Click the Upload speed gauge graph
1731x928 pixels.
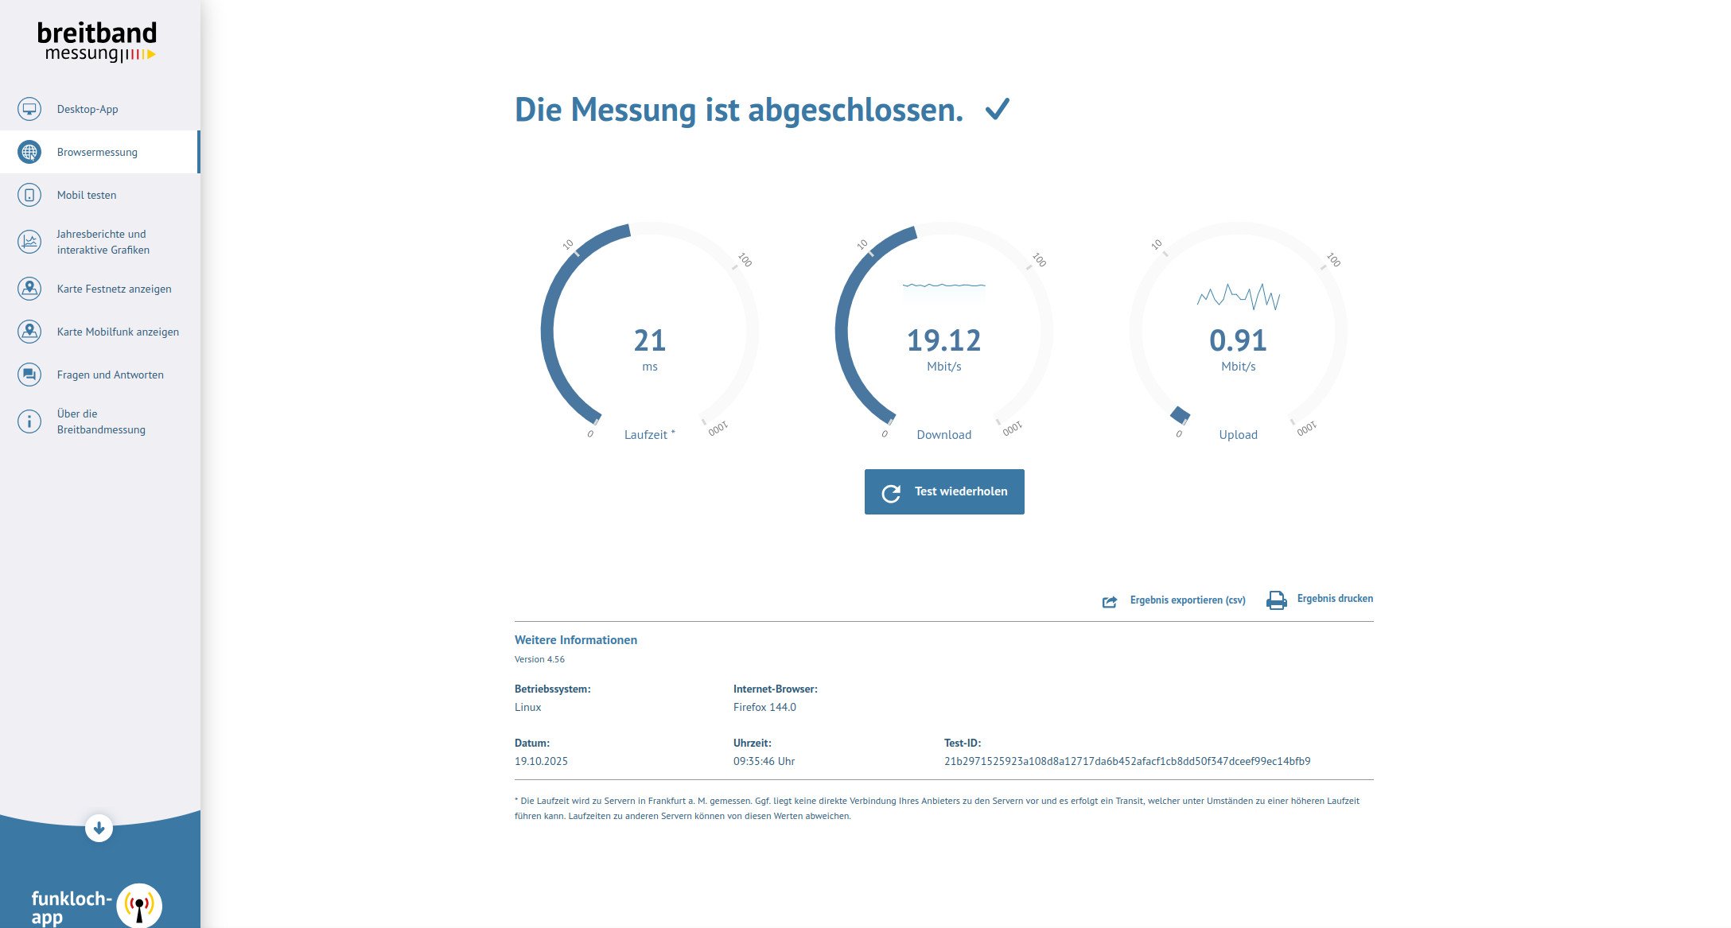(1238, 297)
